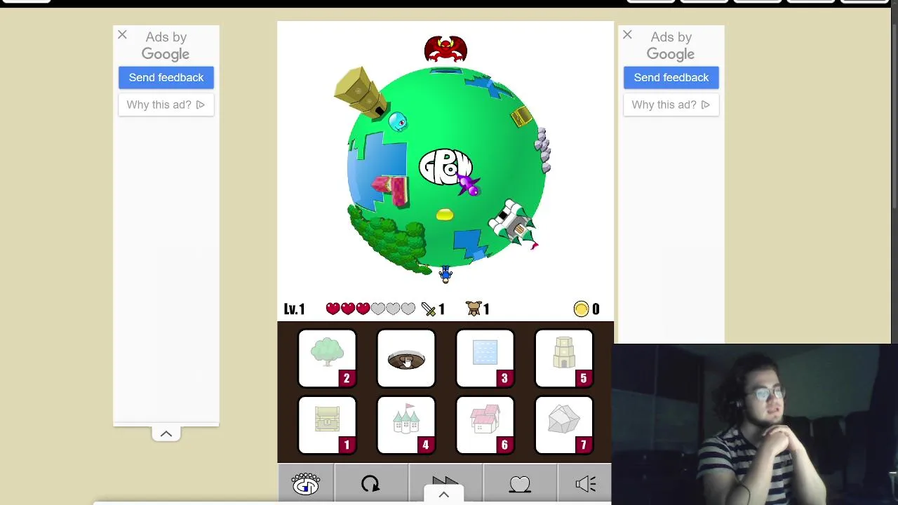Close the right Google ad

click(x=627, y=34)
